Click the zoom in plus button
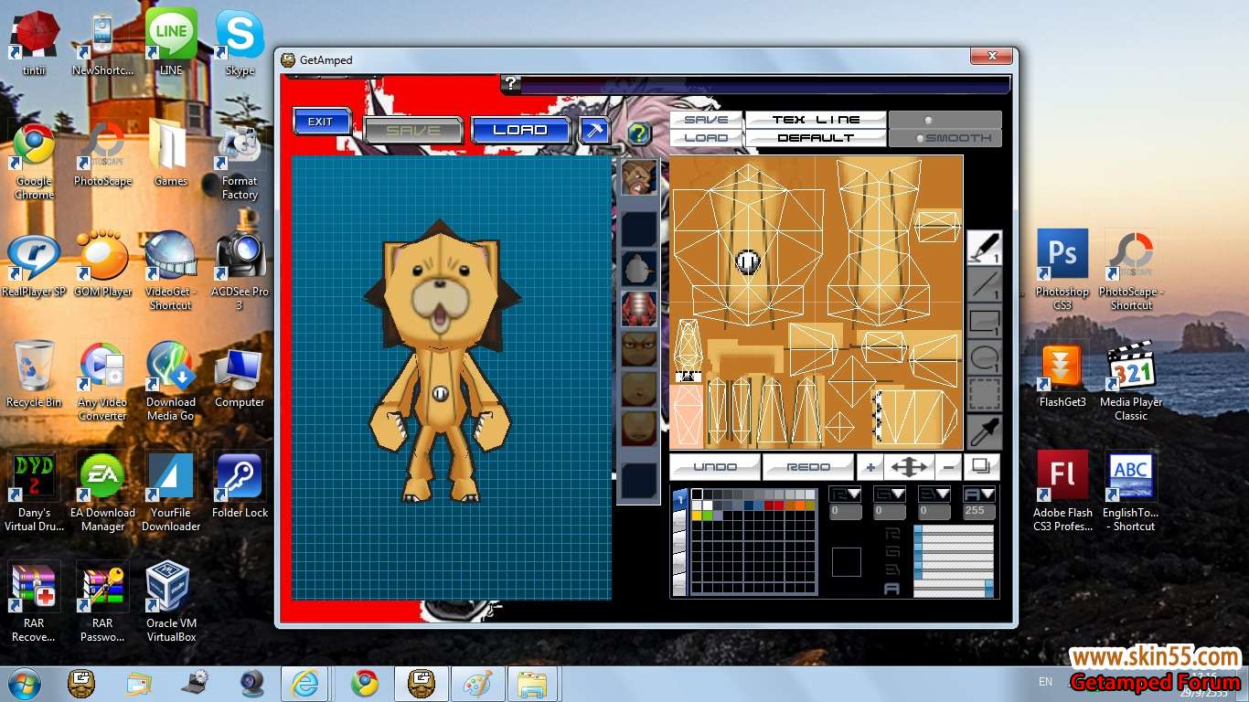1249x702 pixels. pyautogui.click(x=870, y=467)
